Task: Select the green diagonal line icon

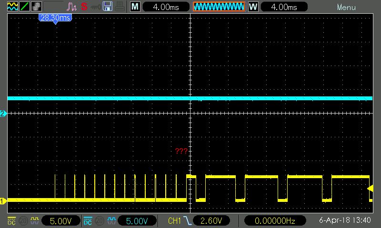Action: [x=24, y=7]
